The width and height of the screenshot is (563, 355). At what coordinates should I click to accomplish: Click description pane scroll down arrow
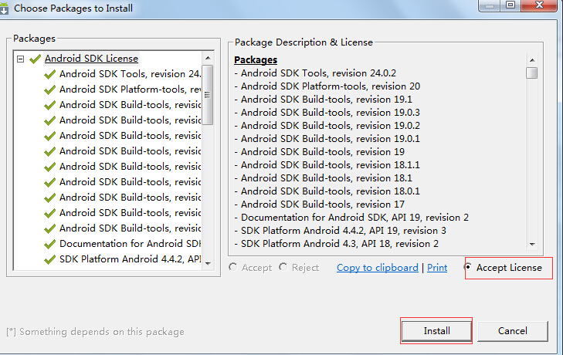(x=532, y=244)
